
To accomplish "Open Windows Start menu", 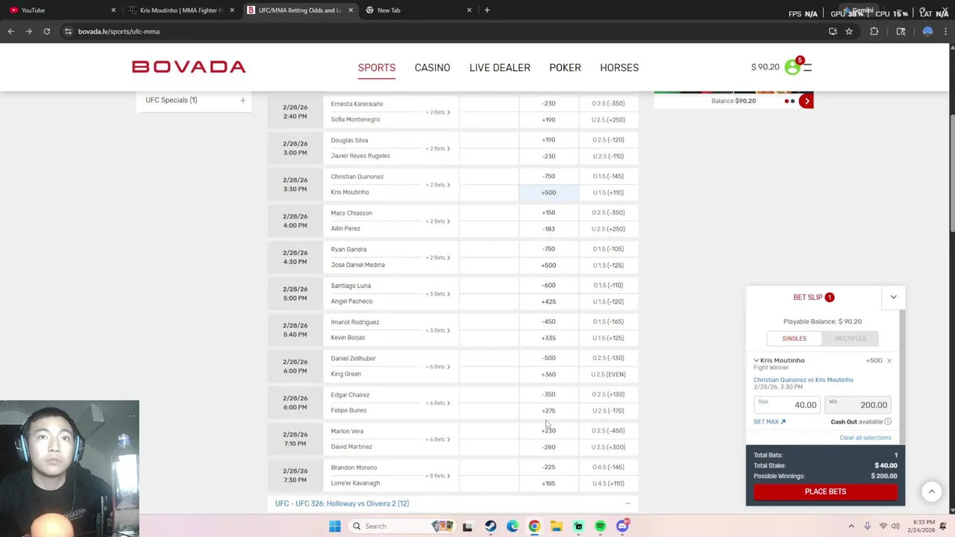I will pyautogui.click(x=335, y=527).
